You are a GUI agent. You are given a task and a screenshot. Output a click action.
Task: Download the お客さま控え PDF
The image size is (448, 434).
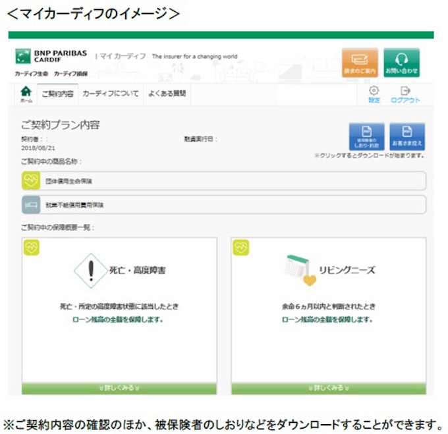point(406,136)
